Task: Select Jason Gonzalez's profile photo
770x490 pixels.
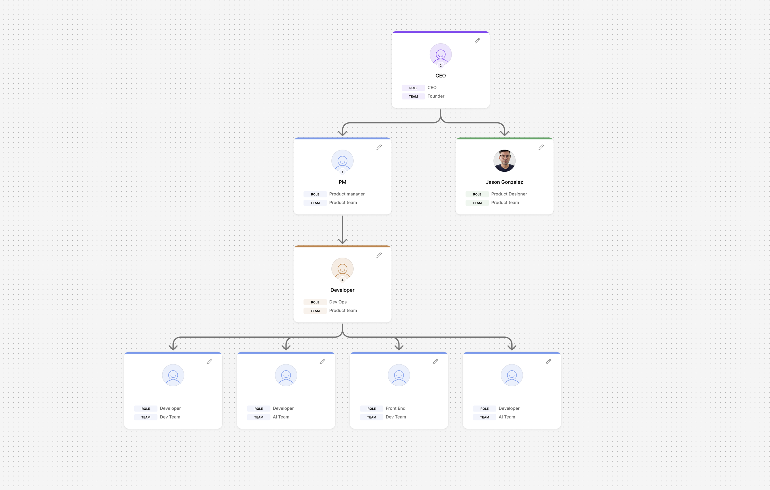Action: pyautogui.click(x=504, y=161)
